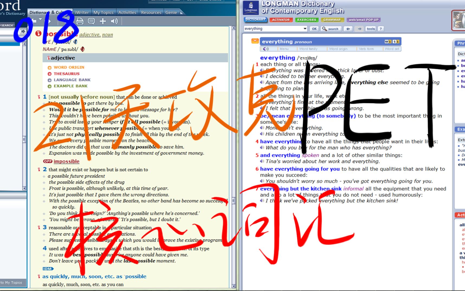Play the BrE pronunciation of possible
Screen dimensions: 465x291
(75, 42)
